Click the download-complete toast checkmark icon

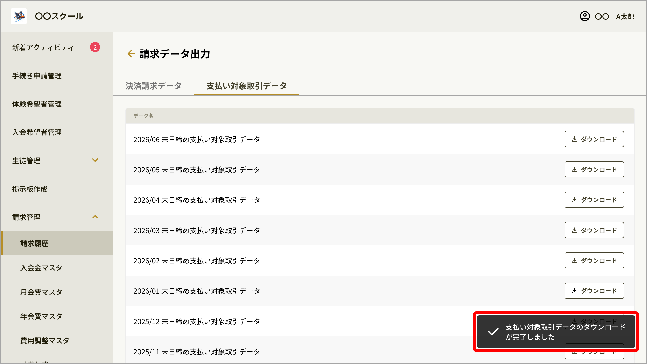point(493,332)
